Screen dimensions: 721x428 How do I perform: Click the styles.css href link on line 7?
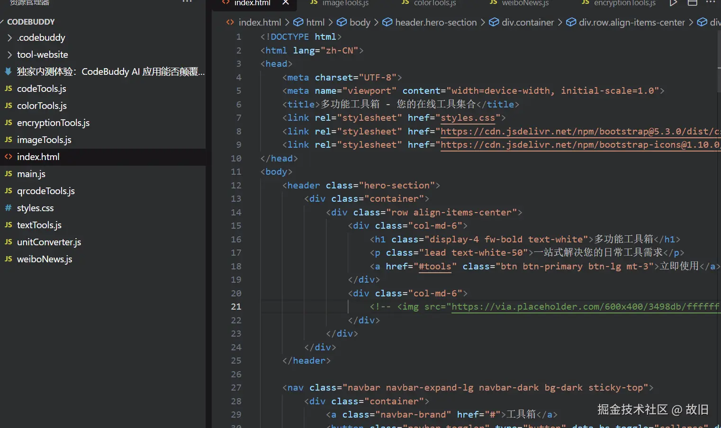[468, 118]
